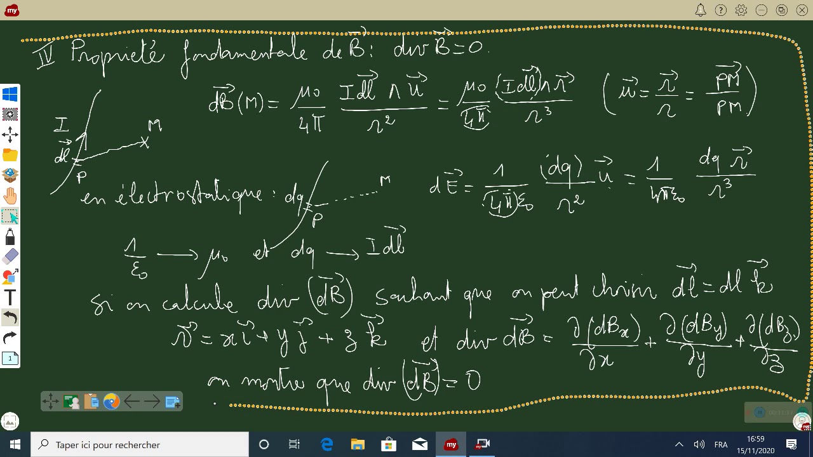The width and height of the screenshot is (813, 457).
Task: Redo the last action
Action: coord(10,338)
